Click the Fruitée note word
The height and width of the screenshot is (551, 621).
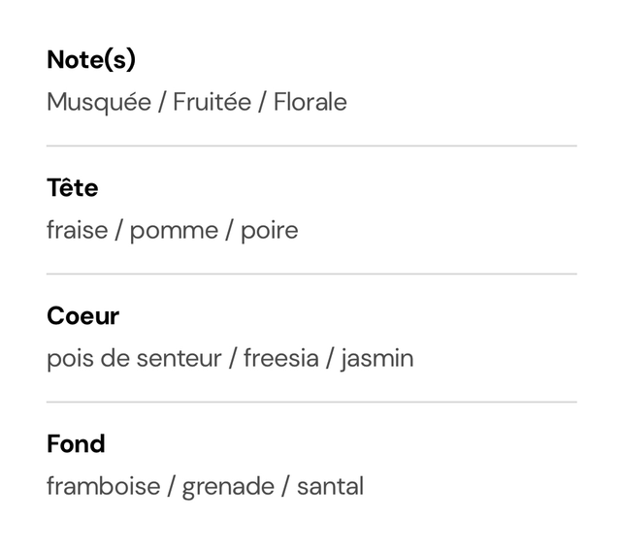(212, 102)
